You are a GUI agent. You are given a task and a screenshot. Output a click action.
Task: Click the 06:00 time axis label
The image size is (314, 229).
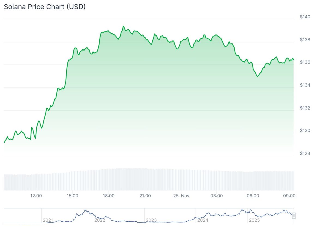click(x=253, y=196)
